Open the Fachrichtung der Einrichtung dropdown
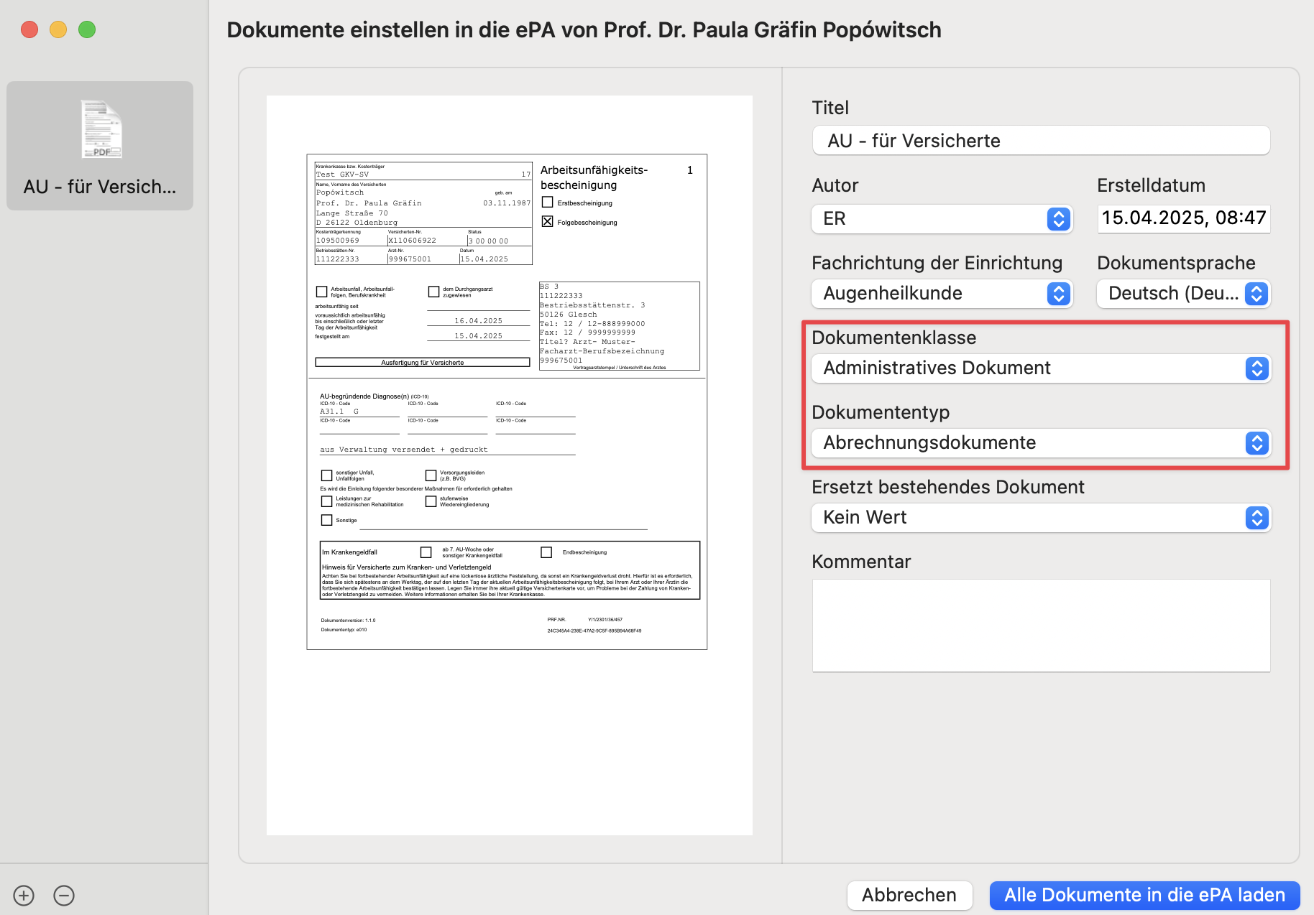The width and height of the screenshot is (1314, 915). (x=942, y=294)
